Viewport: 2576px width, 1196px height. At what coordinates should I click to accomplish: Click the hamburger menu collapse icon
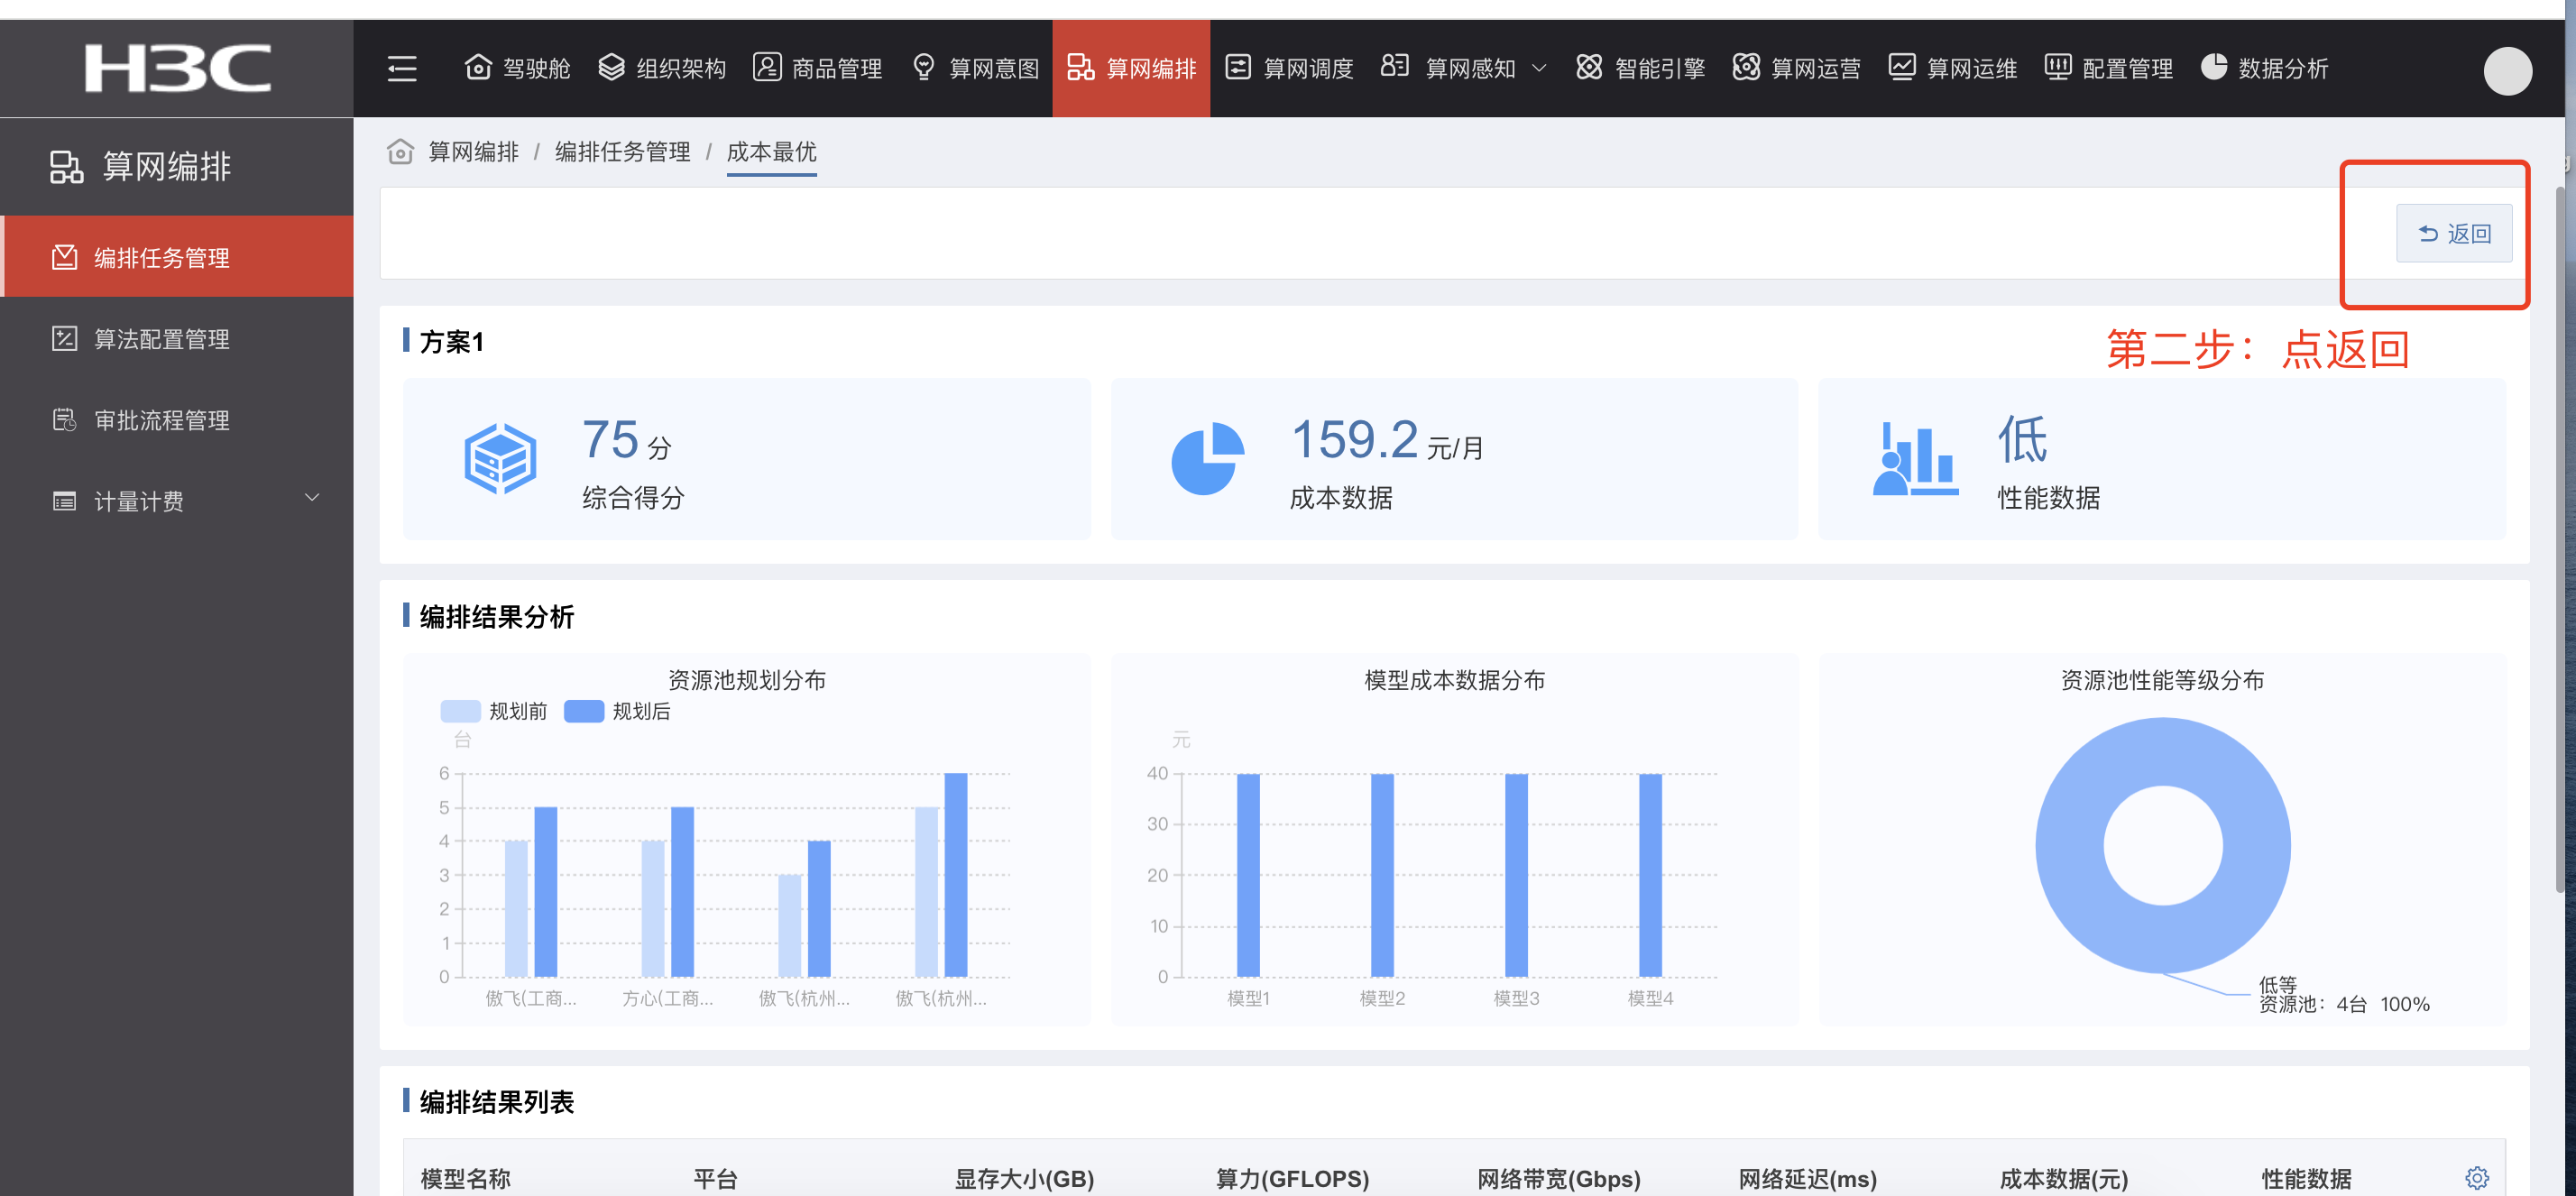(402, 68)
